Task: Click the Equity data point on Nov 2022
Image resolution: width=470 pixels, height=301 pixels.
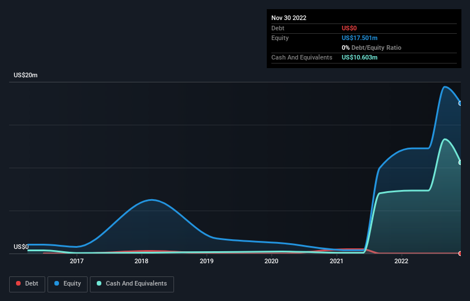Action: point(460,104)
